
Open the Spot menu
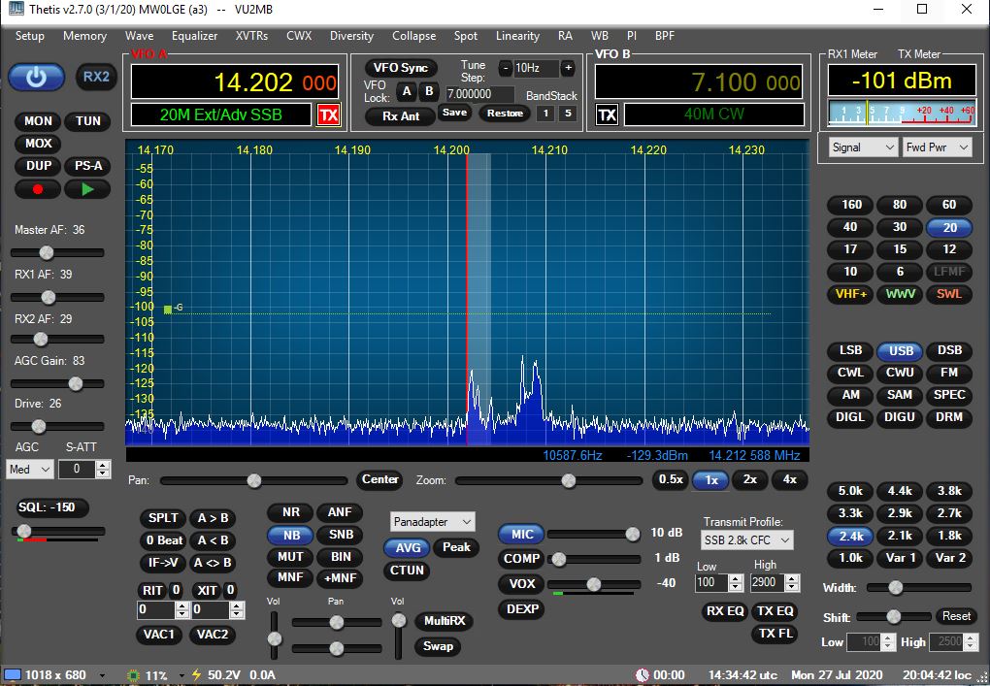point(465,36)
